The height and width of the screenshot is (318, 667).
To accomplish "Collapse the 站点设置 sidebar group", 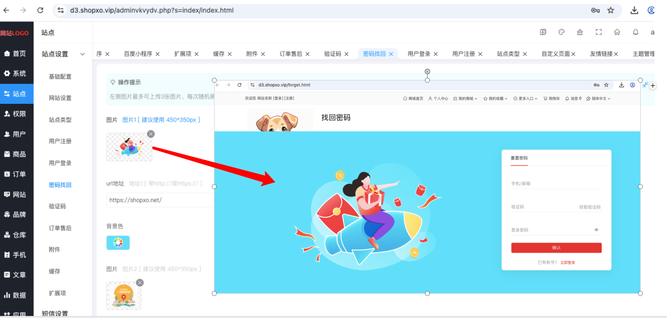I will click(82, 54).
